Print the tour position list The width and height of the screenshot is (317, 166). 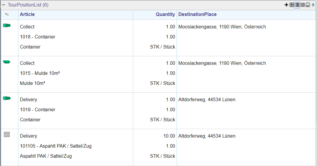point(308,5)
